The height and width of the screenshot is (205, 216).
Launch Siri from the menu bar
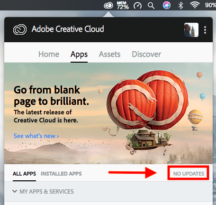(x=167, y=5)
